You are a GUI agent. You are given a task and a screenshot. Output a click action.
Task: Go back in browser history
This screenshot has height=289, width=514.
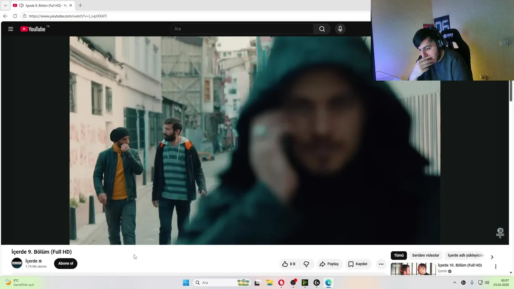tap(5, 16)
